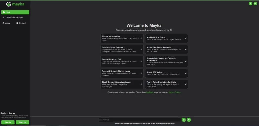The height and width of the screenshot is (126, 259).
Task: Select the Balance Sheet Summary card
Action: click(x=122, y=49)
